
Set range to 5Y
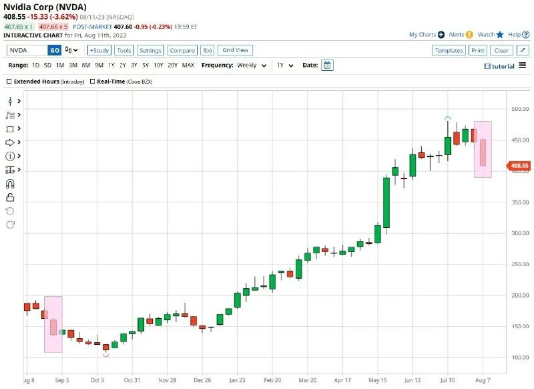coord(146,65)
